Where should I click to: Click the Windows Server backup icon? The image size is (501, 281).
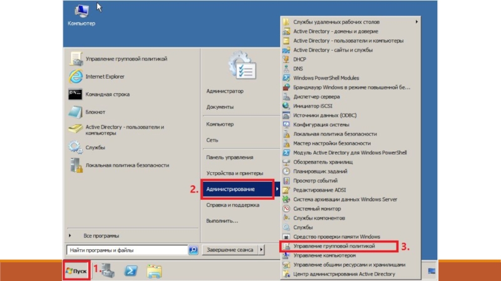click(x=286, y=199)
